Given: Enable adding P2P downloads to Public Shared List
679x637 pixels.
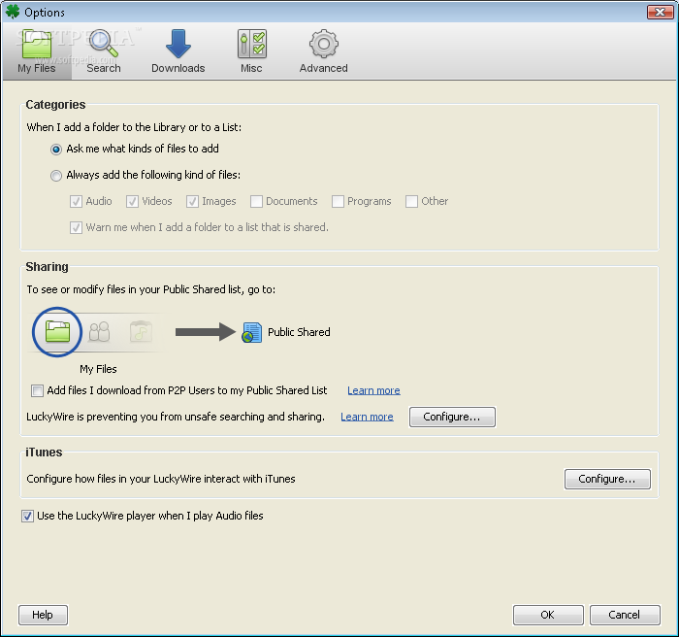Looking at the screenshot, I should (x=37, y=390).
